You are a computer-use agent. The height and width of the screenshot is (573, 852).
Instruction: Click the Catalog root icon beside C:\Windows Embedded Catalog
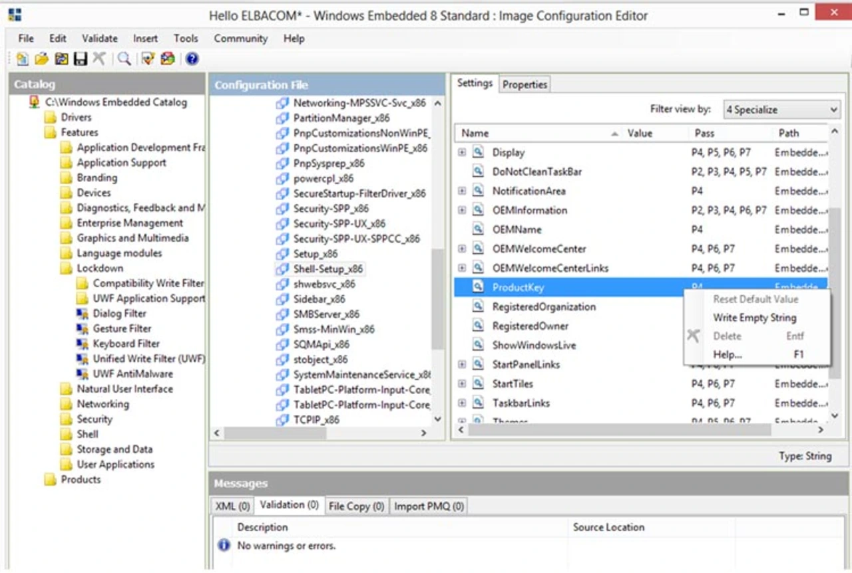coord(35,102)
